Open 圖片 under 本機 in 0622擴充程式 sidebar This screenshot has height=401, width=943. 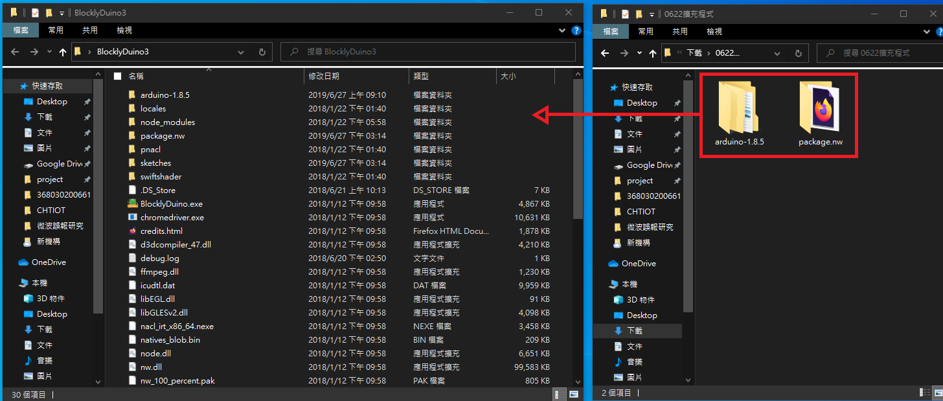pos(635,378)
